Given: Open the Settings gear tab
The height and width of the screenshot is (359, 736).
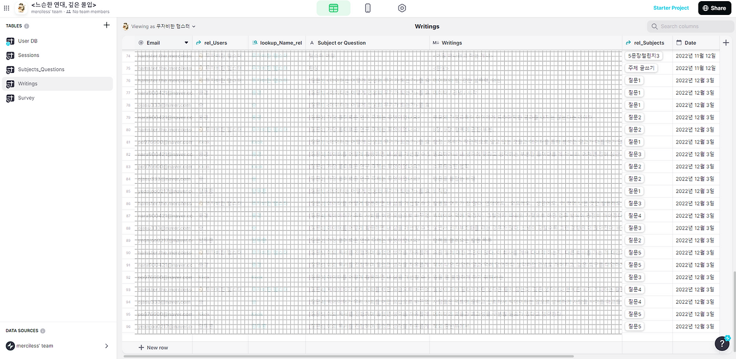Looking at the screenshot, I should pos(402,8).
